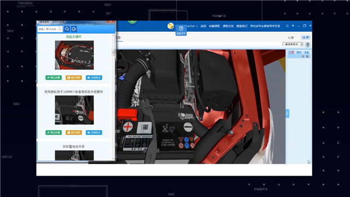Switch to the 设备 tab in right panel
The width and height of the screenshot is (350, 197).
click(x=306, y=53)
